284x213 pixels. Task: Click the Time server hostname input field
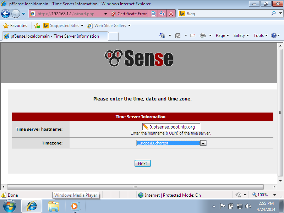coord(171,127)
